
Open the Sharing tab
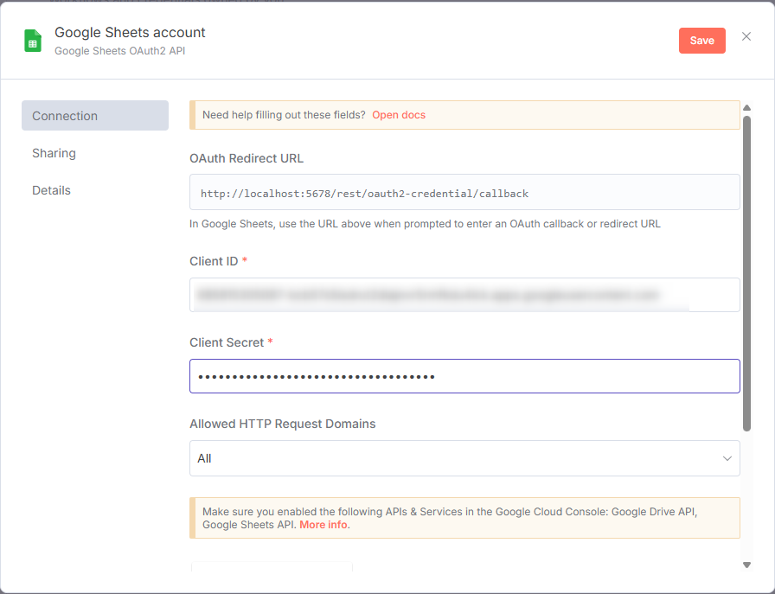coord(54,153)
